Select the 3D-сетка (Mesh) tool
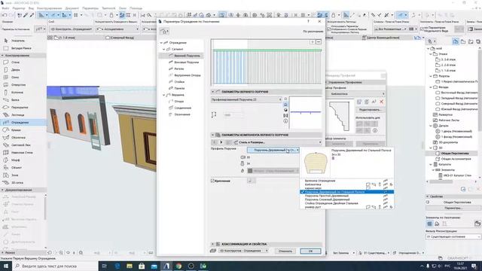 [17, 182]
